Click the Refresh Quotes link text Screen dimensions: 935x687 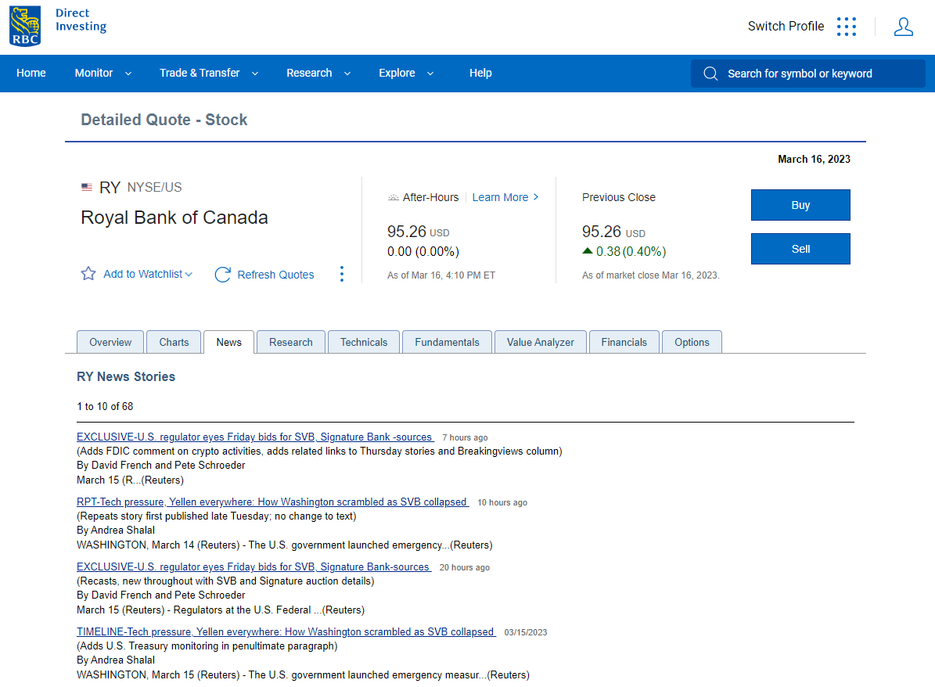click(275, 275)
